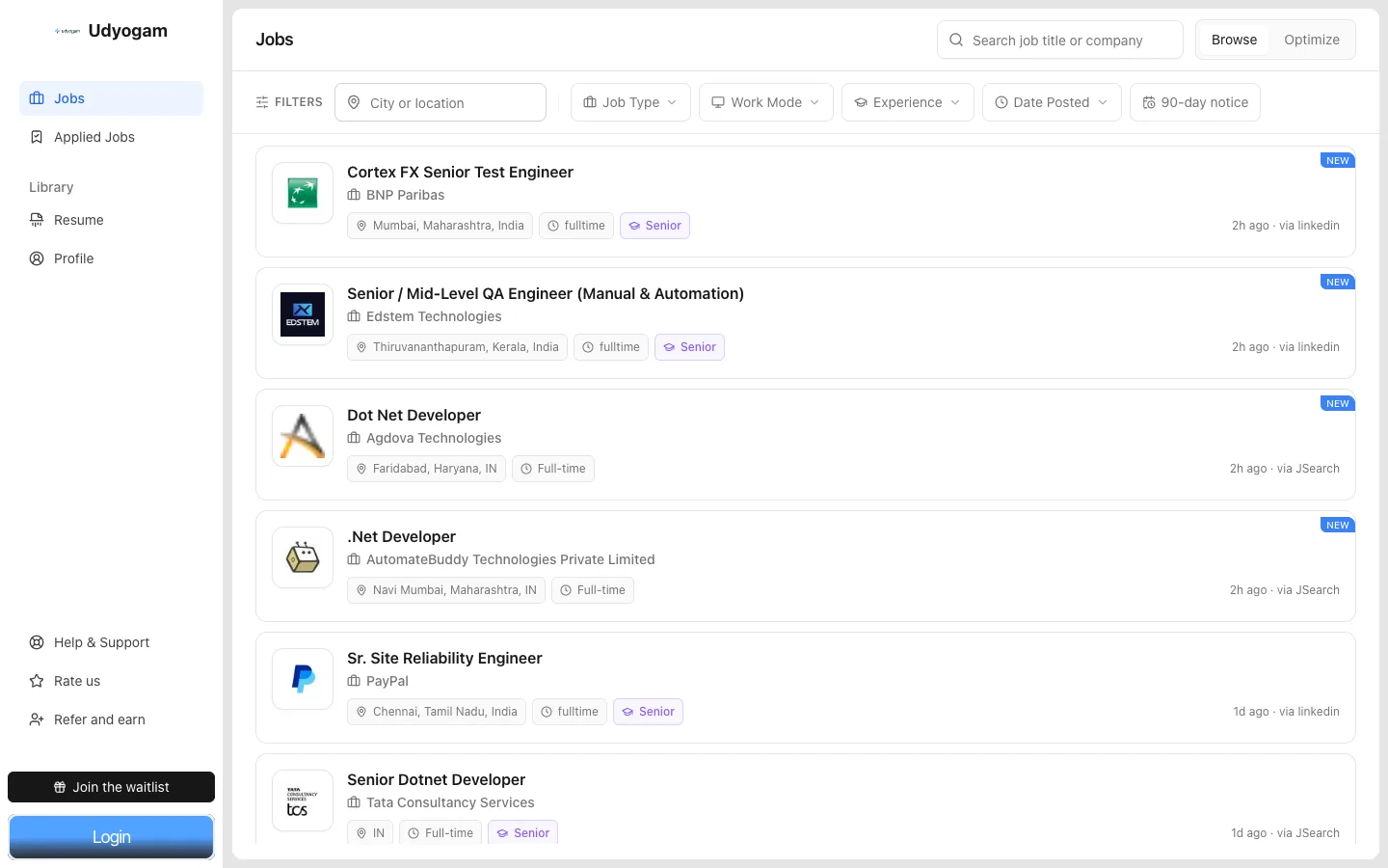Click fulltime tag on BNP Paribas job

[x=576, y=226]
